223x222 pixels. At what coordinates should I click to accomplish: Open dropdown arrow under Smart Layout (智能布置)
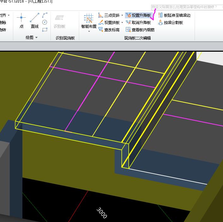[x=89, y=31]
